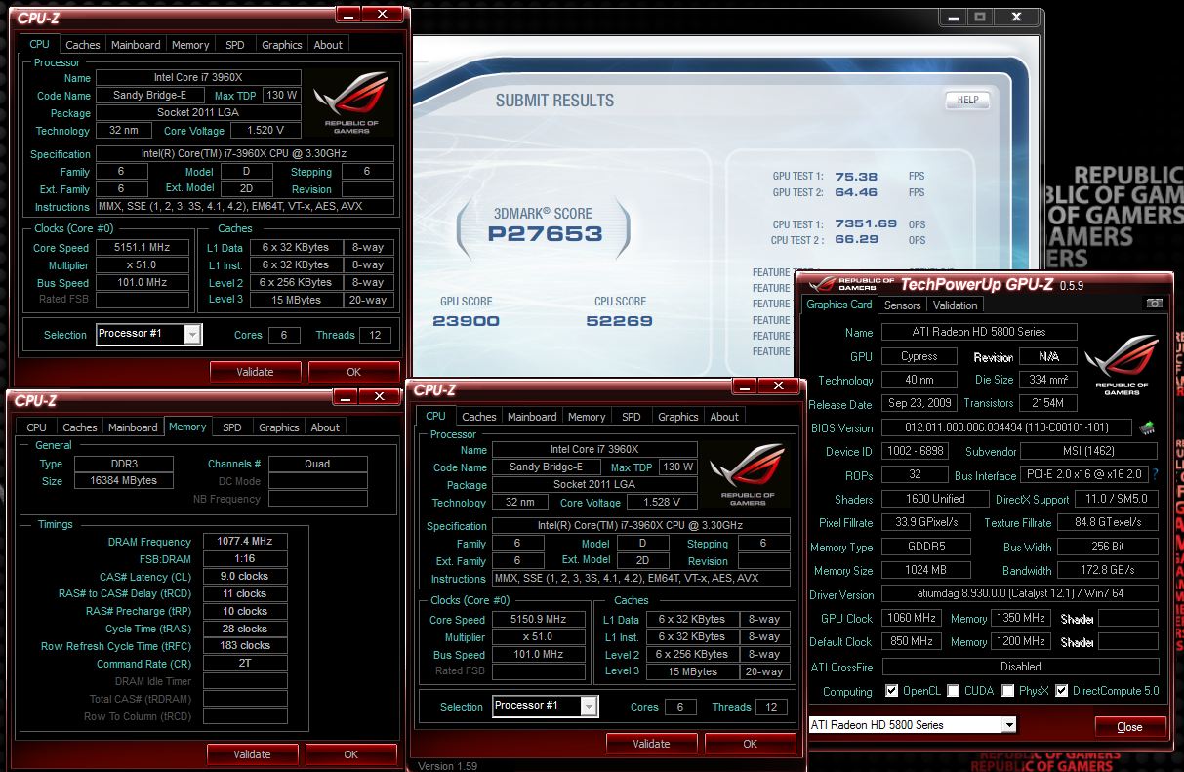Open About tab in CPU-Z showing 1.520 V
This screenshot has height=772, width=1184.
[328, 45]
